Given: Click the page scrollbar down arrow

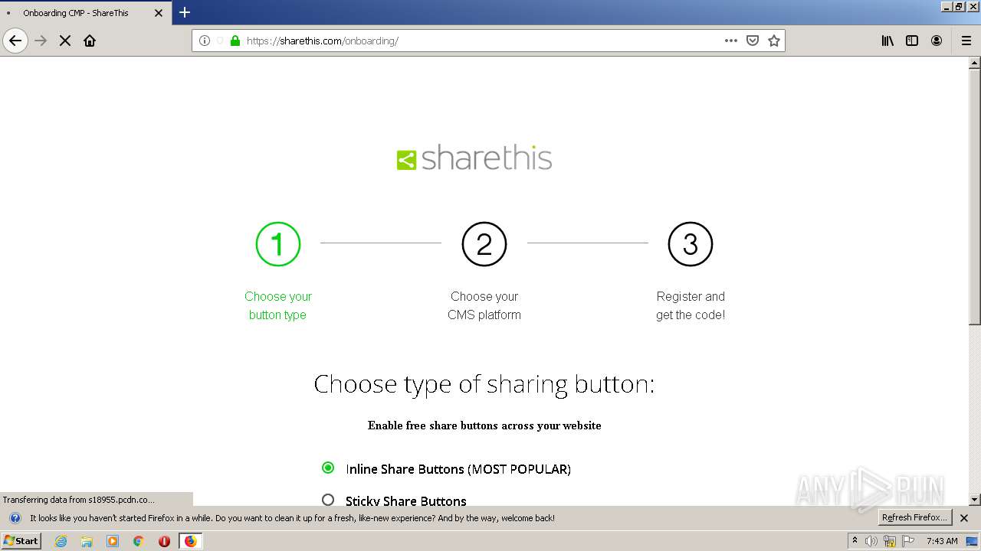Looking at the screenshot, I should point(975,500).
